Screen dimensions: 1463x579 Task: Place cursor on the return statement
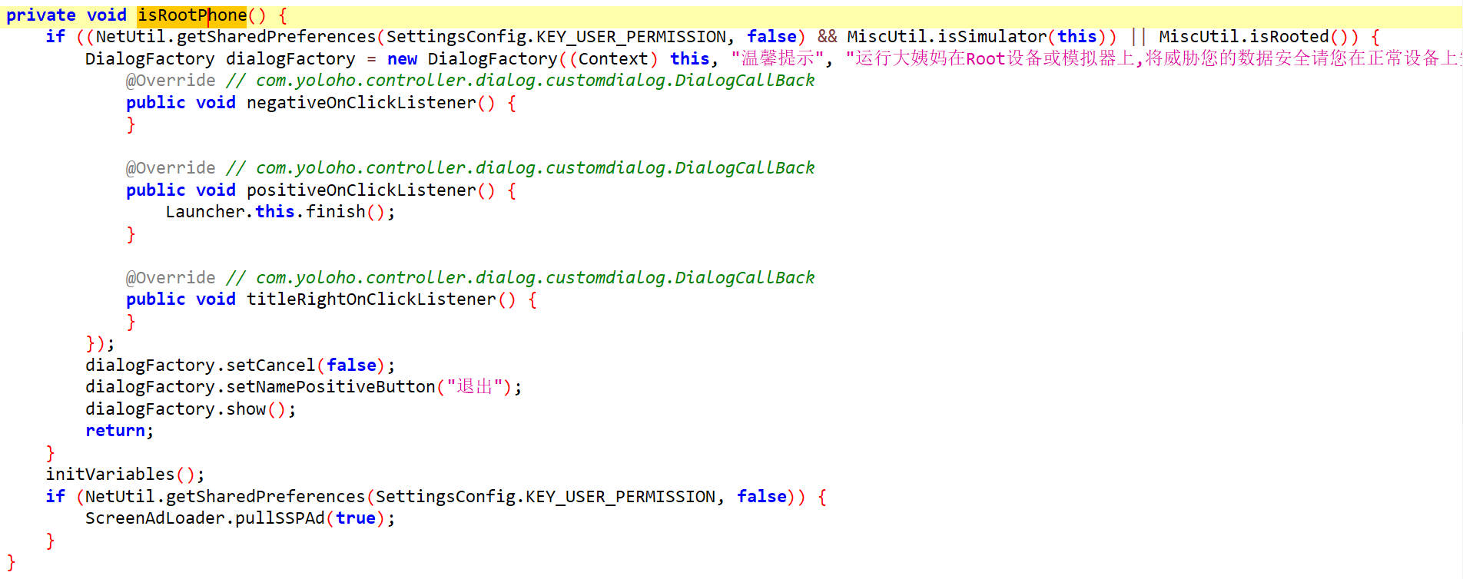click(x=115, y=431)
